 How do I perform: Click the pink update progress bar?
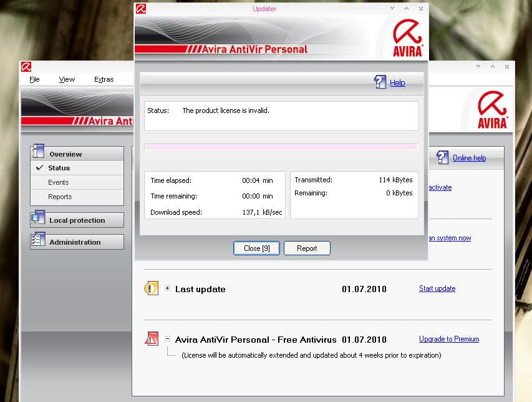point(281,147)
